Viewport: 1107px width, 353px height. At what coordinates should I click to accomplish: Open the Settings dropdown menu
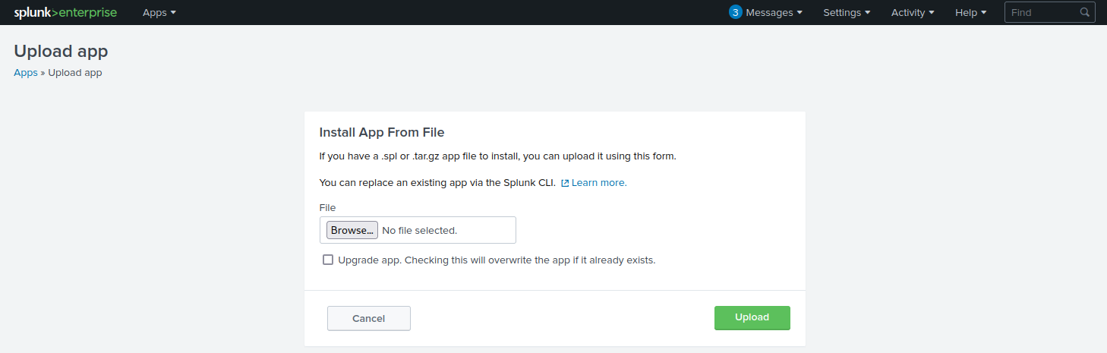847,13
